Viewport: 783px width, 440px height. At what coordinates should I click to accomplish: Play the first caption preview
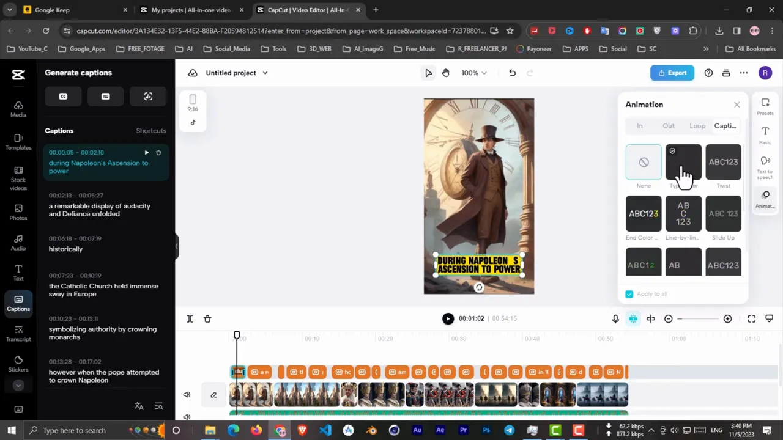pos(146,153)
